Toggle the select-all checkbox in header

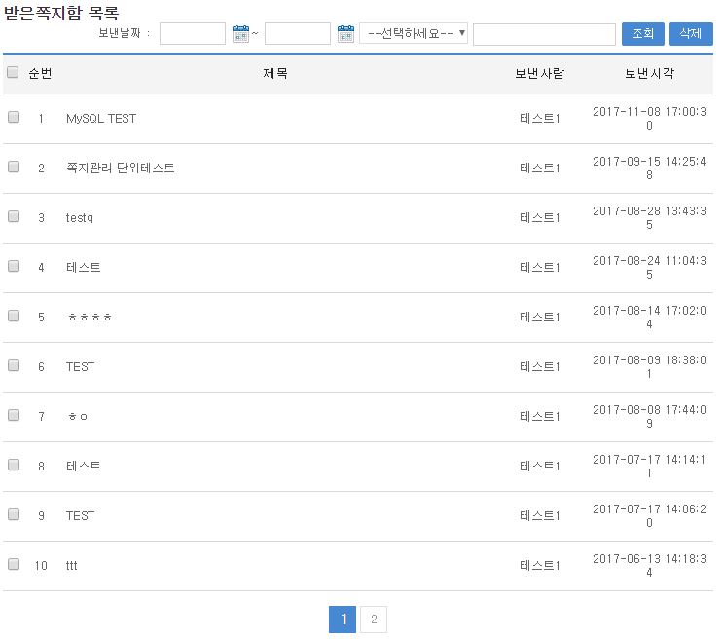point(14,72)
